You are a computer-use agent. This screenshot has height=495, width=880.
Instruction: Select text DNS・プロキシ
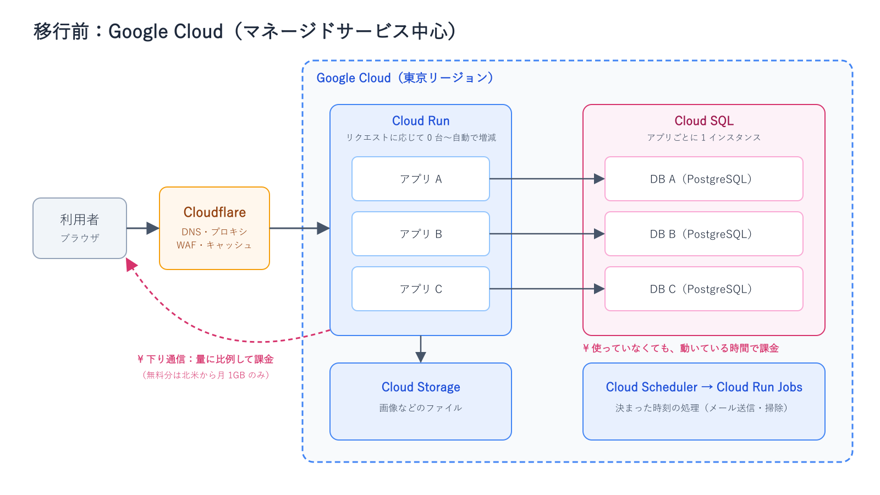[x=215, y=232]
